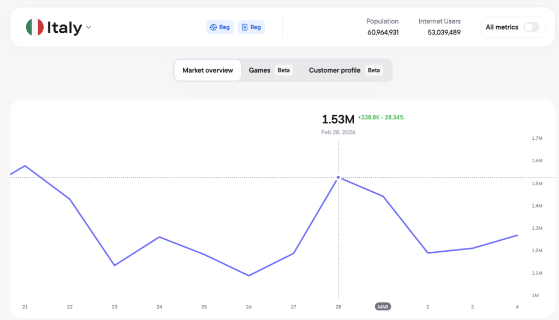Click the Beta badge beside Customer profile
Screen dimensions: 559x320
pos(374,70)
